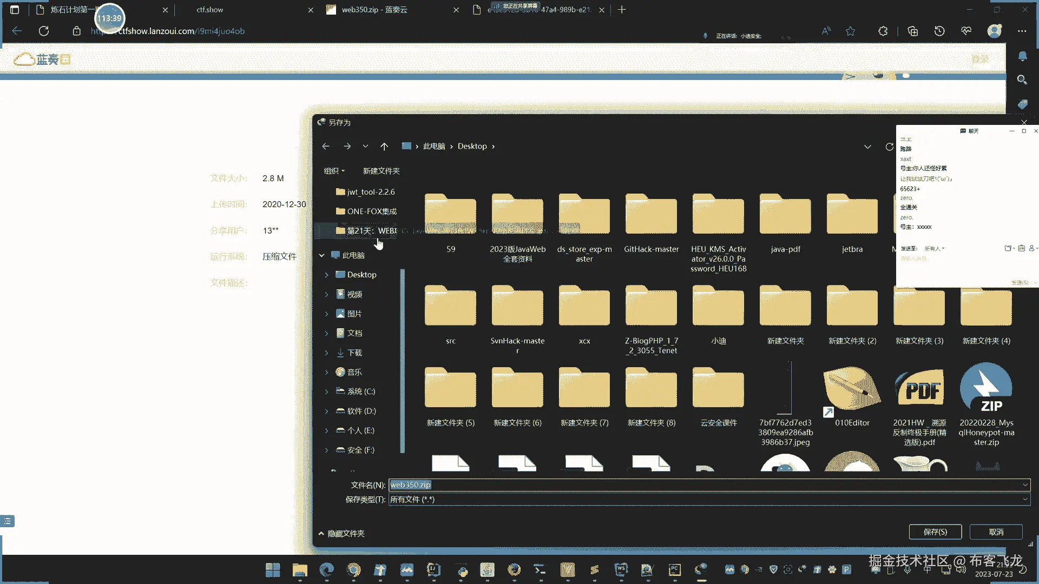
Task: Click the 文件名 input field
Action: point(703,485)
